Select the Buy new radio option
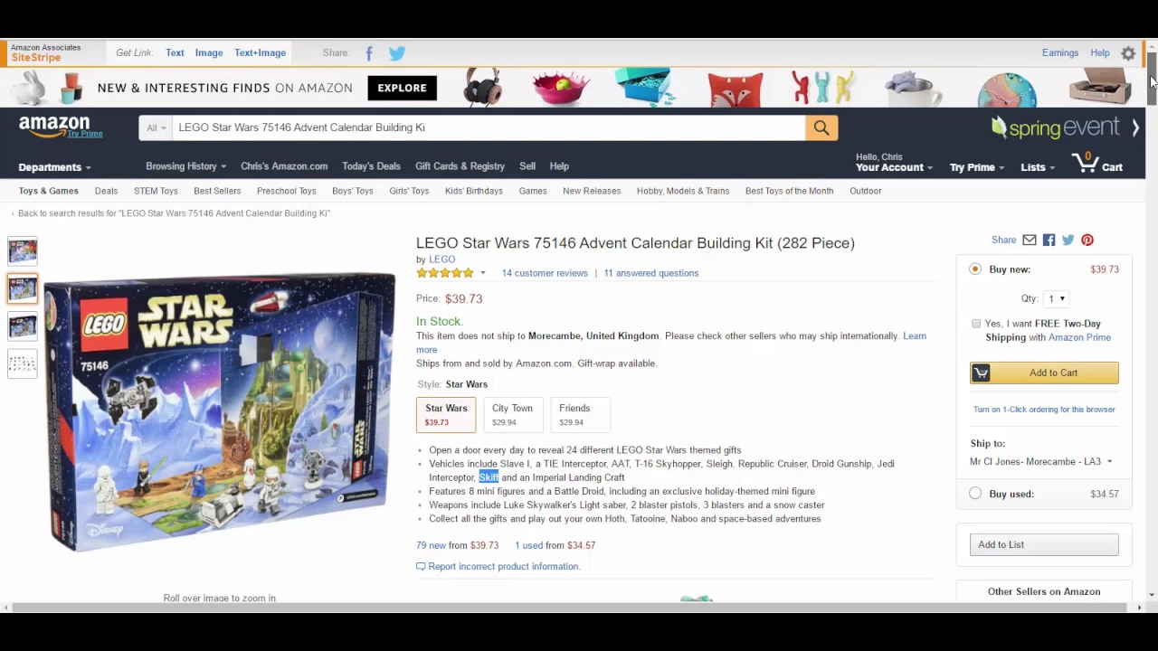This screenshot has width=1158, height=651. click(x=975, y=269)
